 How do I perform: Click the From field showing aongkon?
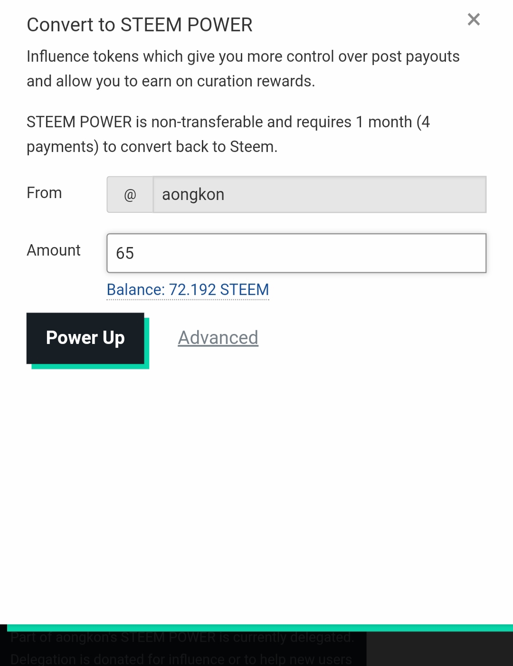point(319,195)
